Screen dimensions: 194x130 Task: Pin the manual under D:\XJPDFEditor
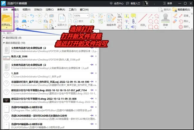92,124
